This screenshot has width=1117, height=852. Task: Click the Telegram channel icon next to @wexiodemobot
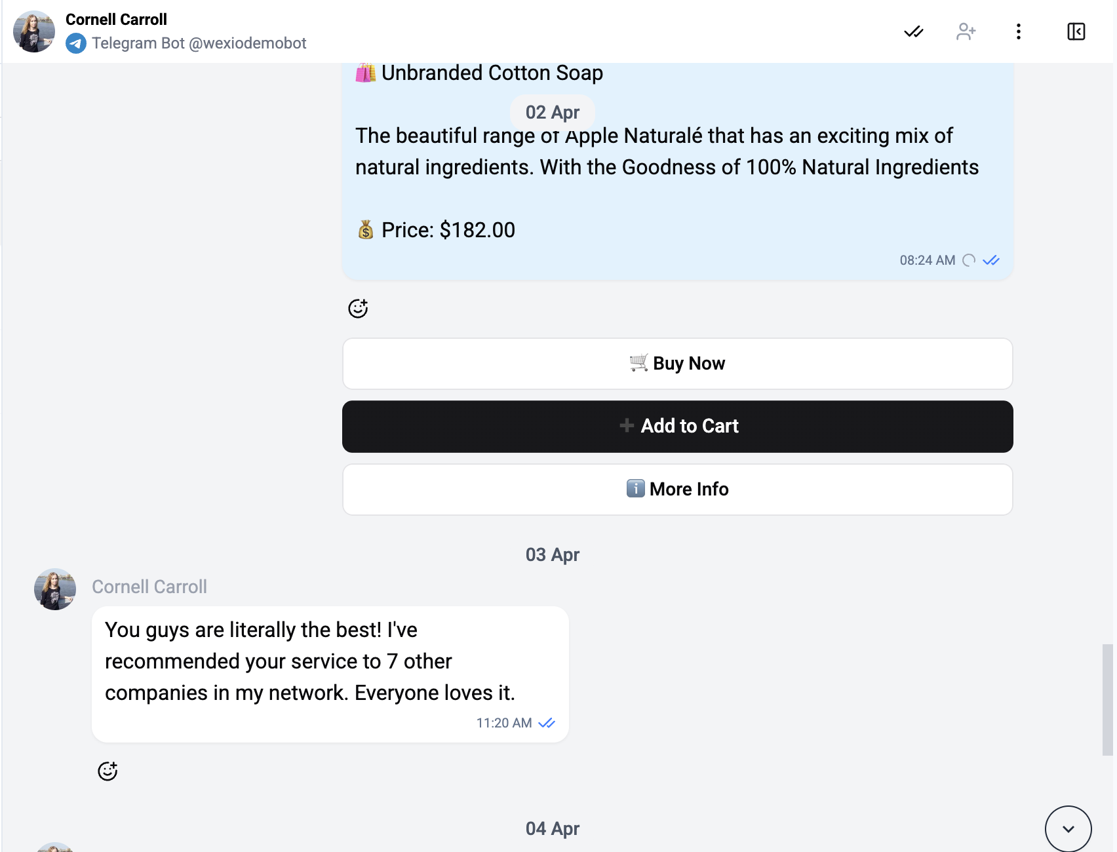[76, 43]
